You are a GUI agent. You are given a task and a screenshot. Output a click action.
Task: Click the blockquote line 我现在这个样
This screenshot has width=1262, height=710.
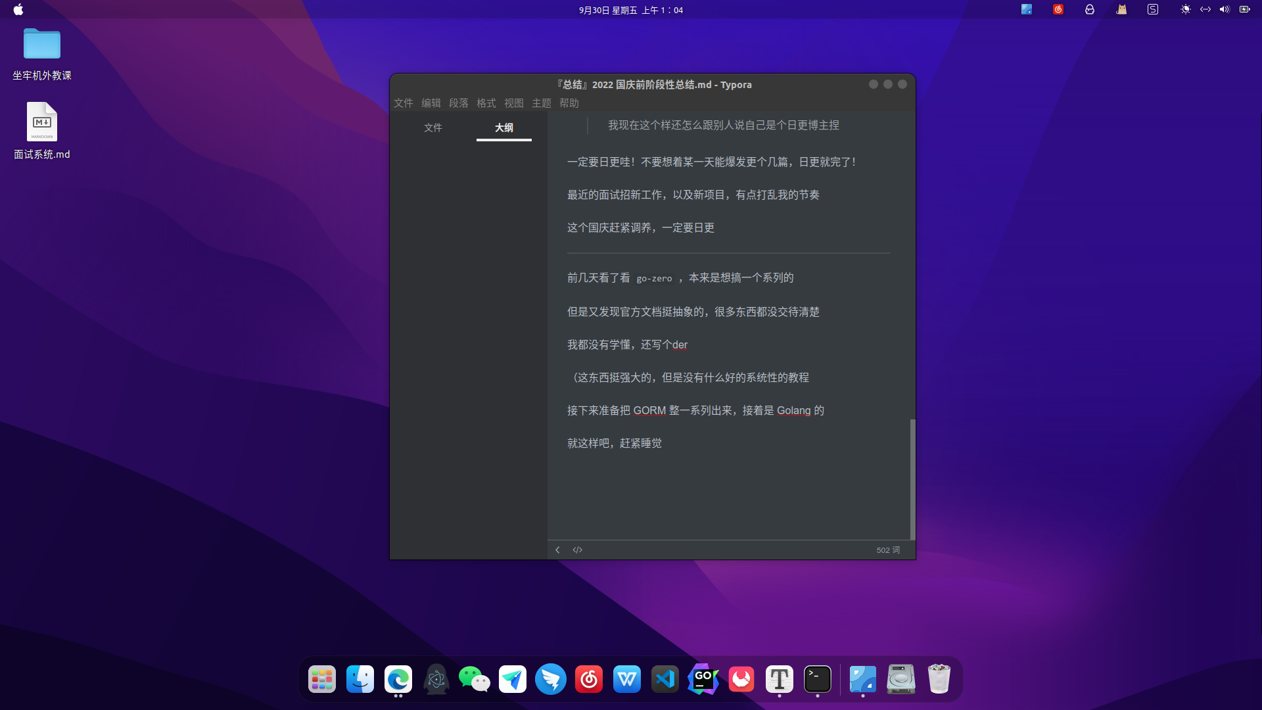[724, 125]
